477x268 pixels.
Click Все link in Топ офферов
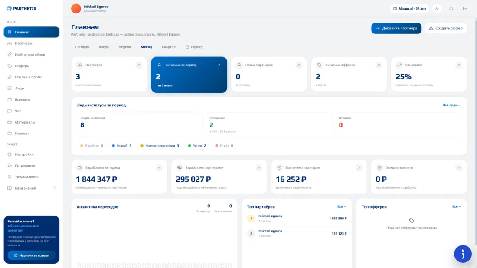tap(457, 206)
